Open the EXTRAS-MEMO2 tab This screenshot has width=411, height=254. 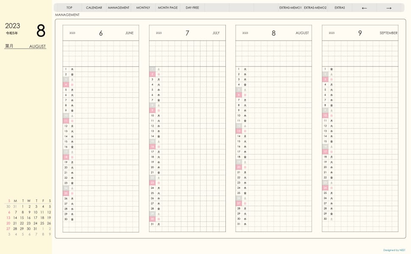(x=315, y=8)
